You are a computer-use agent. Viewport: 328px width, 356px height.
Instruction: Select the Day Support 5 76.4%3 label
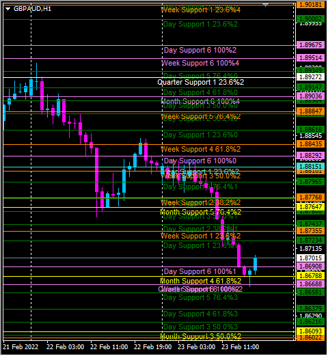[x=200, y=297]
